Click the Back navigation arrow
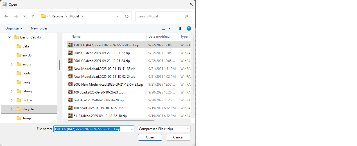 click(x=6, y=16)
